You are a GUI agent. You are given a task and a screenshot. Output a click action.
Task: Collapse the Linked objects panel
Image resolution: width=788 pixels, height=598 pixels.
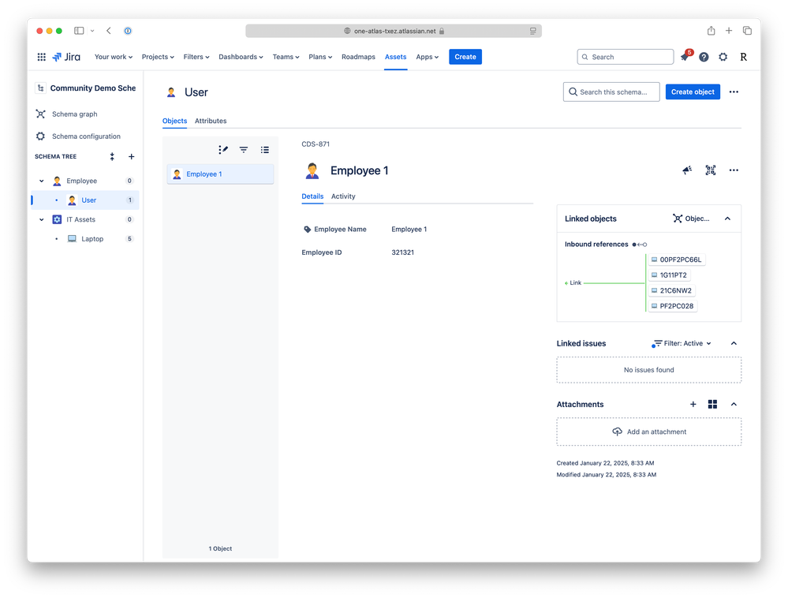(728, 219)
